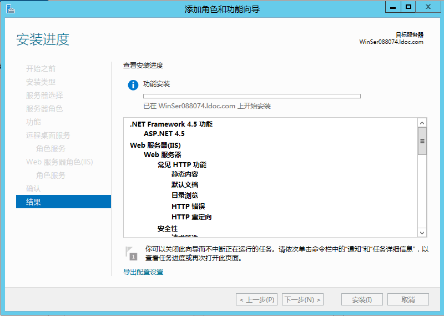This screenshot has width=444, height=316.
Task: Open the 开始之前 step
Action: pos(41,68)
